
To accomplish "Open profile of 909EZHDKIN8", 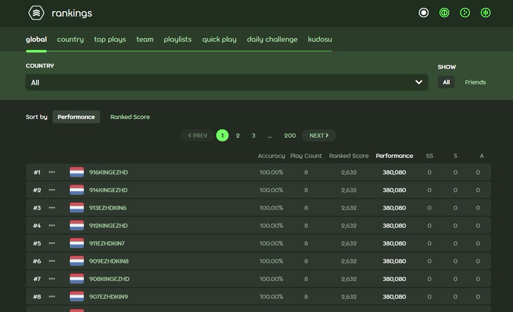I will pos(109,261).
